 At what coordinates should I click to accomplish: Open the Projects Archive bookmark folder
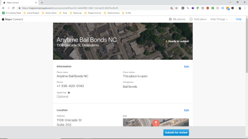point(93,13)
